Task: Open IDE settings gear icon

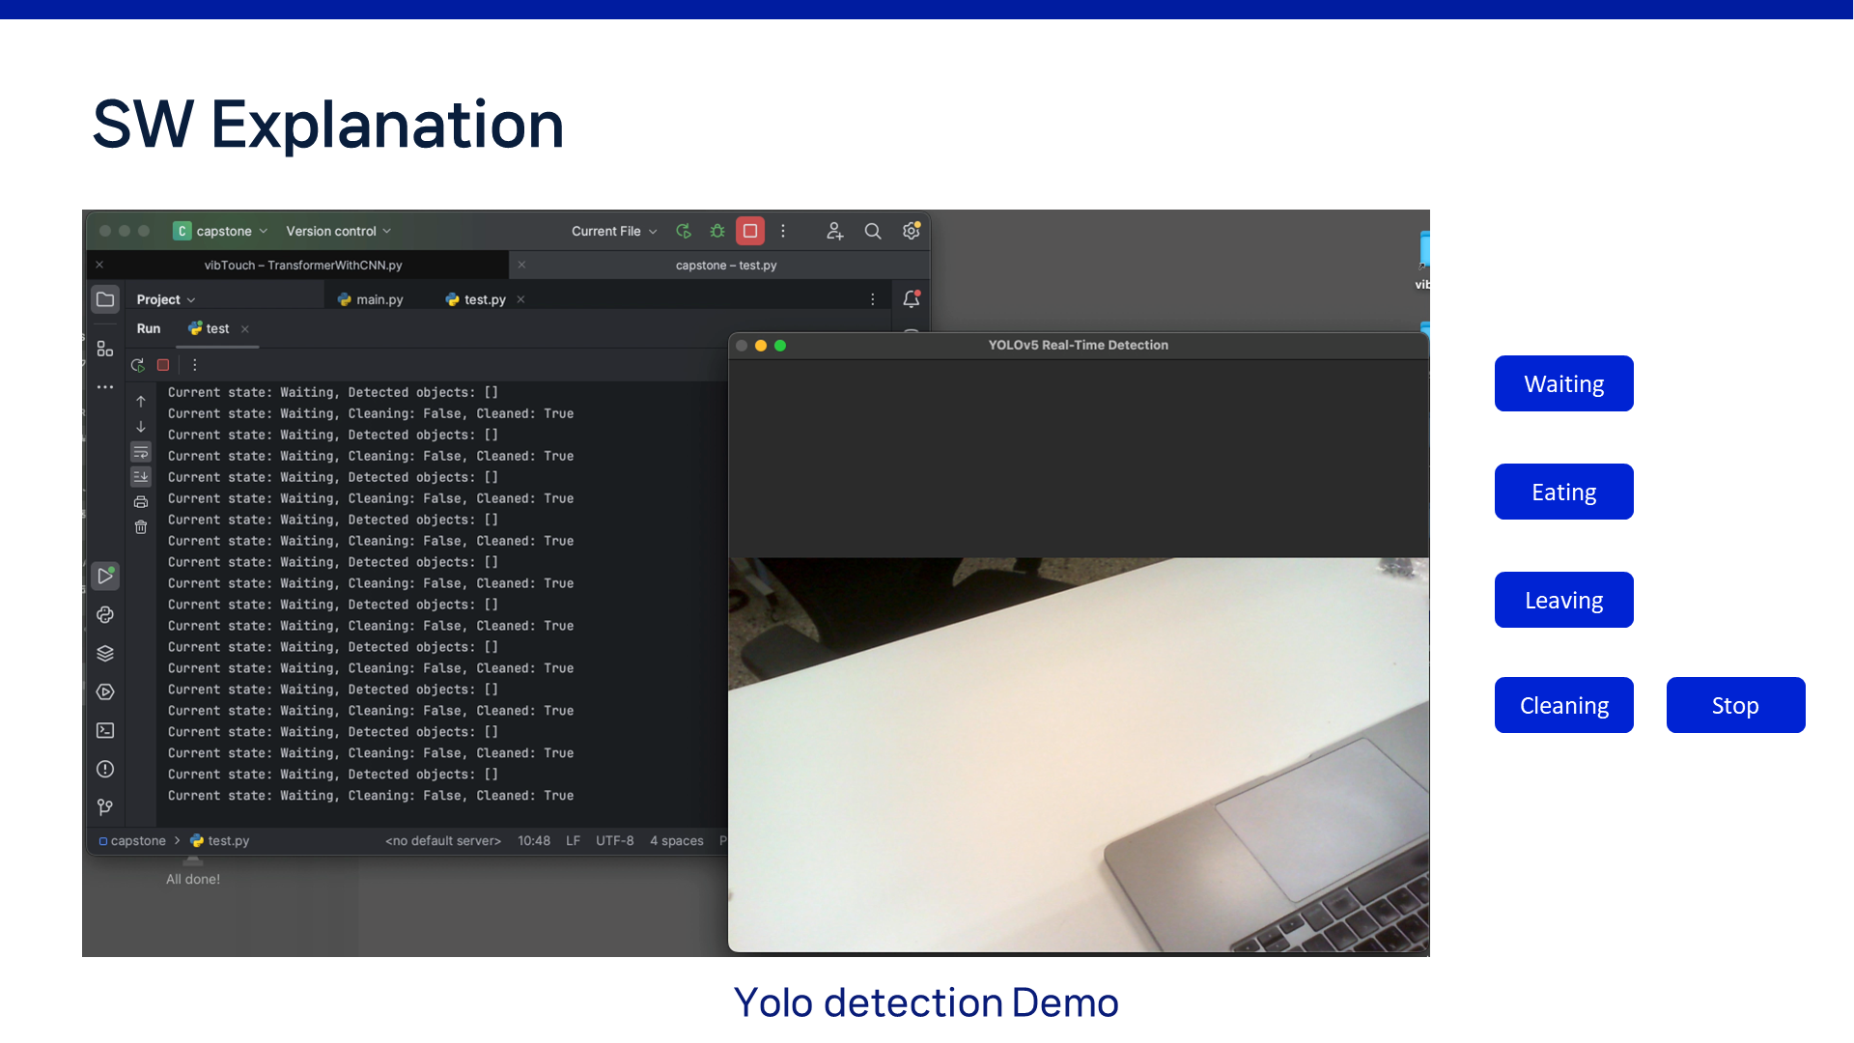Action: 911,231
